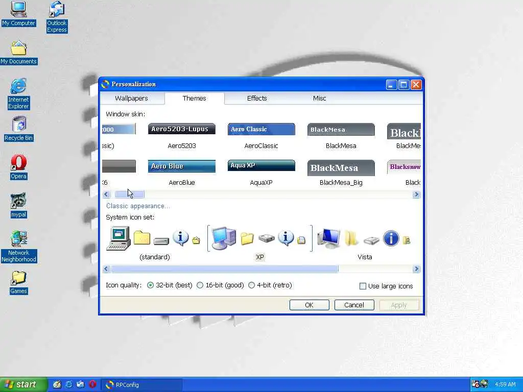
Task: Launch Internet Explorer from desktop
Action: pyautogui.click(x=18, y=94)
